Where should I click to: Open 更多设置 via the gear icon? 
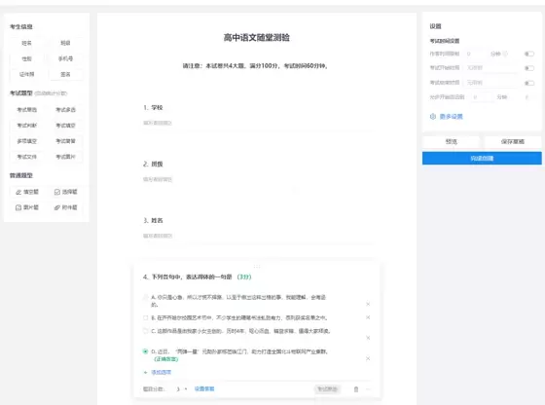[433, 117]
